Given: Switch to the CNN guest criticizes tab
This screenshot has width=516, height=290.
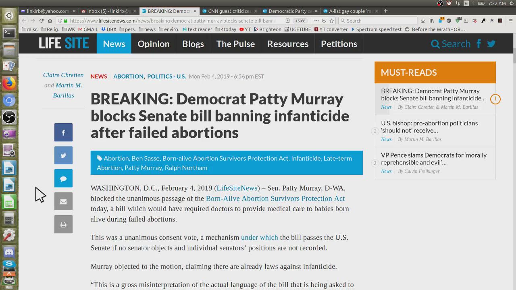Looking at the screenshot, I should (227, 11).
